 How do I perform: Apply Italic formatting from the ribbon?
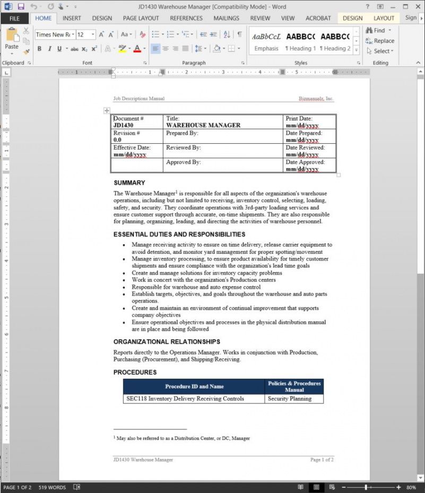49,49
